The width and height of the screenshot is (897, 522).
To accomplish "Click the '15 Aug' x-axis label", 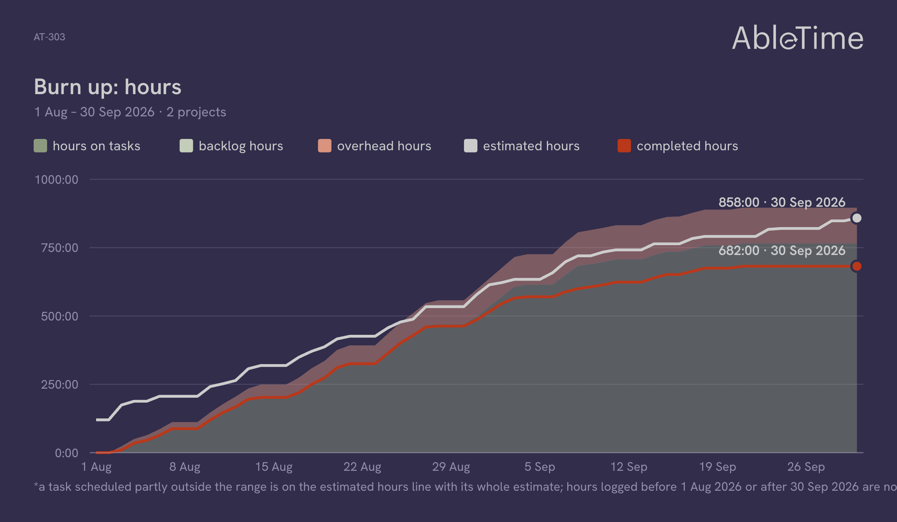I will click(274, 467).
